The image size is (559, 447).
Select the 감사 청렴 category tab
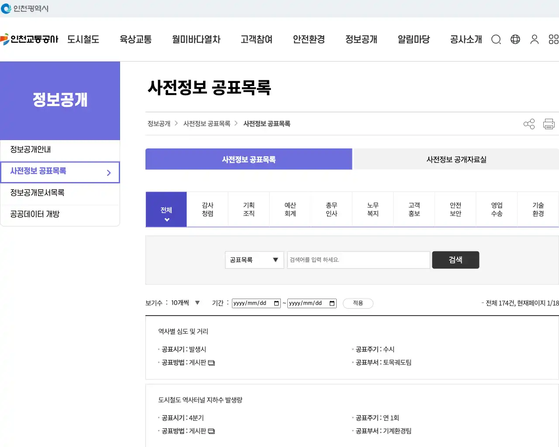coord(207,210)
